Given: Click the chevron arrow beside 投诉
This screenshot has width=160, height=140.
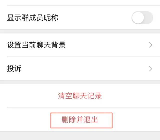Looking at the screenshot, I should click(150, 69).
